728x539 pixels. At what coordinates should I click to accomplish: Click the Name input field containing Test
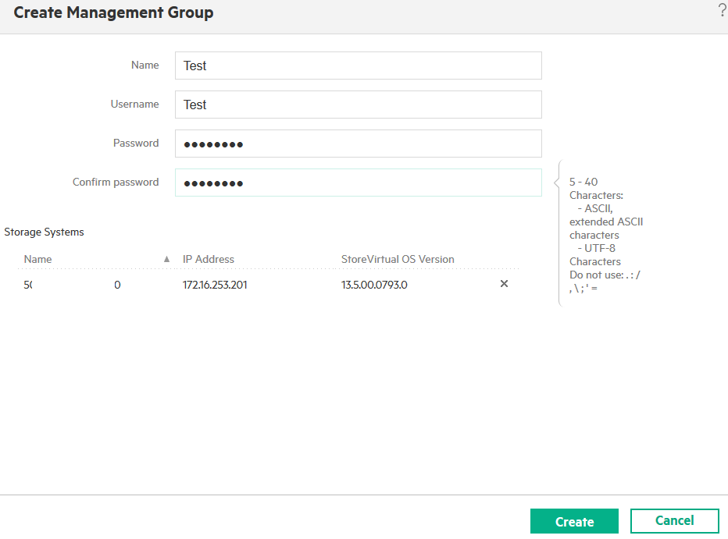358,66
